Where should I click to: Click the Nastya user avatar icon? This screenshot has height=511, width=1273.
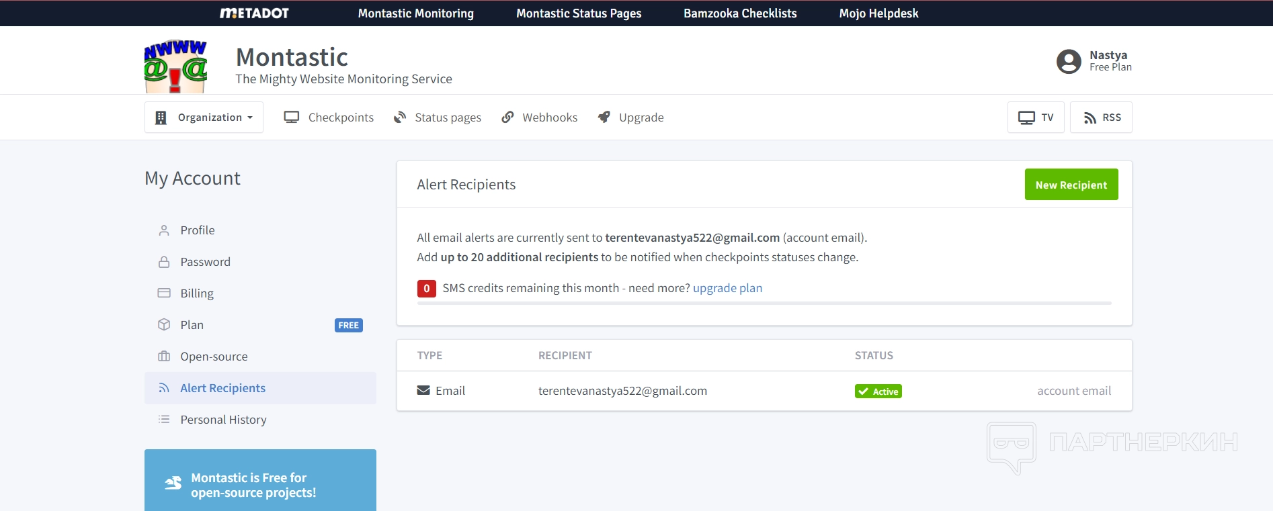tap(1069, 61)
